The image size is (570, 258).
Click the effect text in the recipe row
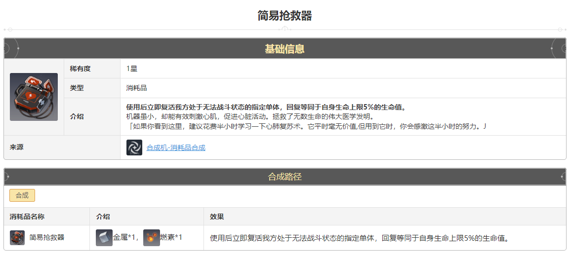click(359, 238)
